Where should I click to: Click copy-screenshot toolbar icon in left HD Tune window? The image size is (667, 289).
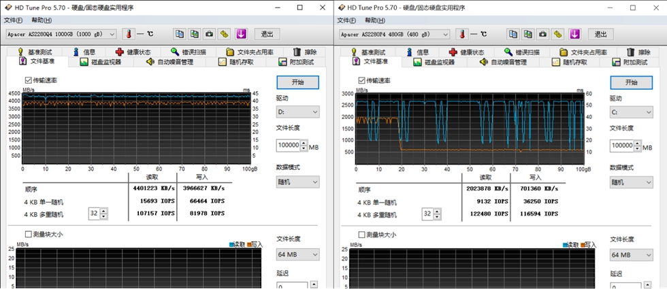point(195,34)
